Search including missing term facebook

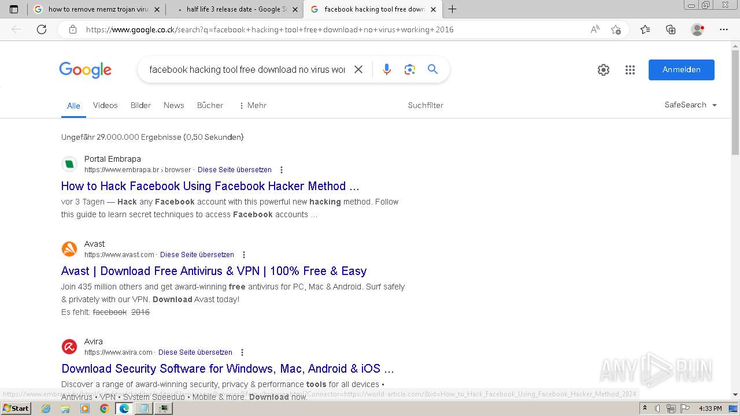(x=110, y=312)
